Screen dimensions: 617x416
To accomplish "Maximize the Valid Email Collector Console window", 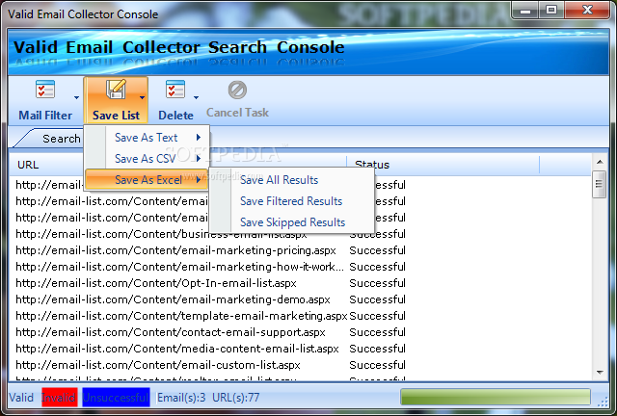I will click(x=551, y=11).
